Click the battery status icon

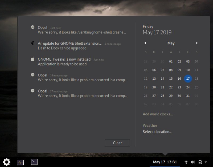coord(200,162)
